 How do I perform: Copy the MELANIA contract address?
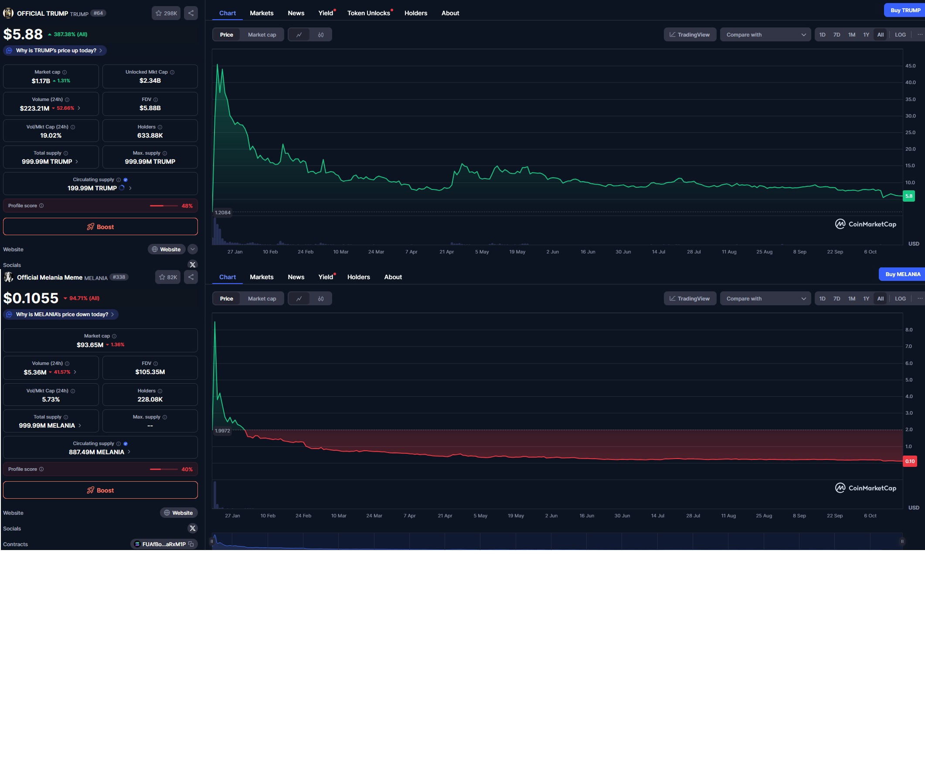(x=191, y=544)
